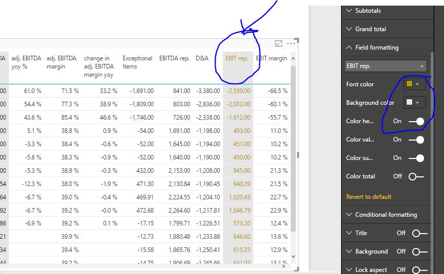
Task: Select the -2,539.00 EBIT rep. cell
Action: point(239,91)
